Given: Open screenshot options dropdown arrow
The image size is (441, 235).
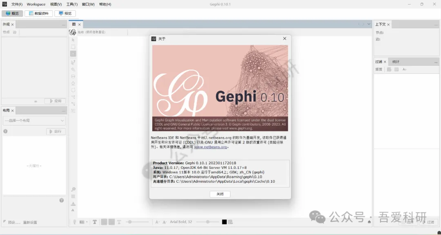Looking at the screenshot, I should [x=87, y=222].
